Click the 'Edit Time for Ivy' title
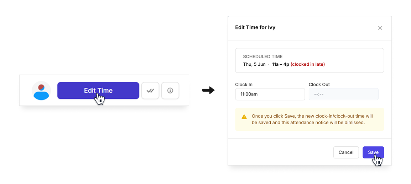411x184 pixels. 255,27
